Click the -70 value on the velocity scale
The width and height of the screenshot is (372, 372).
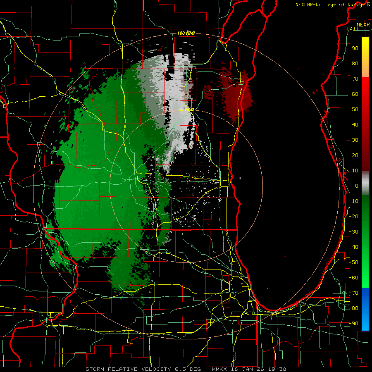353,293
